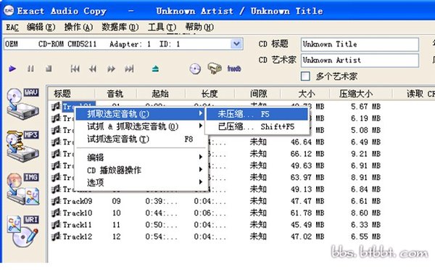The height and width of the screenshot is (270, 435).
Task: Open the 操作(A) menu
Action: [78, 28]
